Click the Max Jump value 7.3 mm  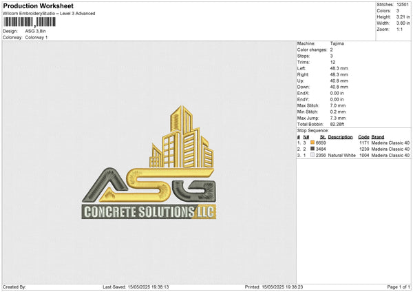pos(338,118)
